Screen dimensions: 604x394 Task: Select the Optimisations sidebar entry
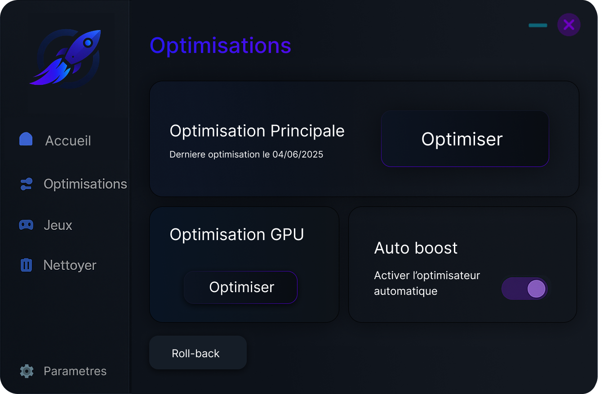84,184
